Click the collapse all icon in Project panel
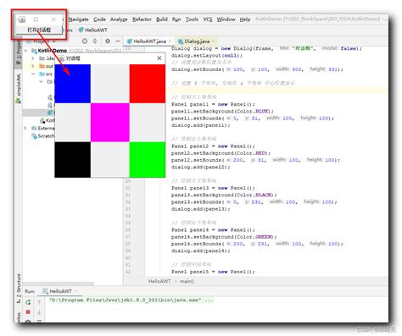Viewport: 402px width, 336px height. (x=95, y=41)
